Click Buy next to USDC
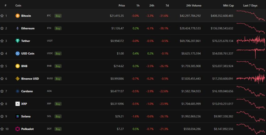Image resolution: width=266 pixels, height=135 pixels. pyautogui.click(x=58, y=54)
